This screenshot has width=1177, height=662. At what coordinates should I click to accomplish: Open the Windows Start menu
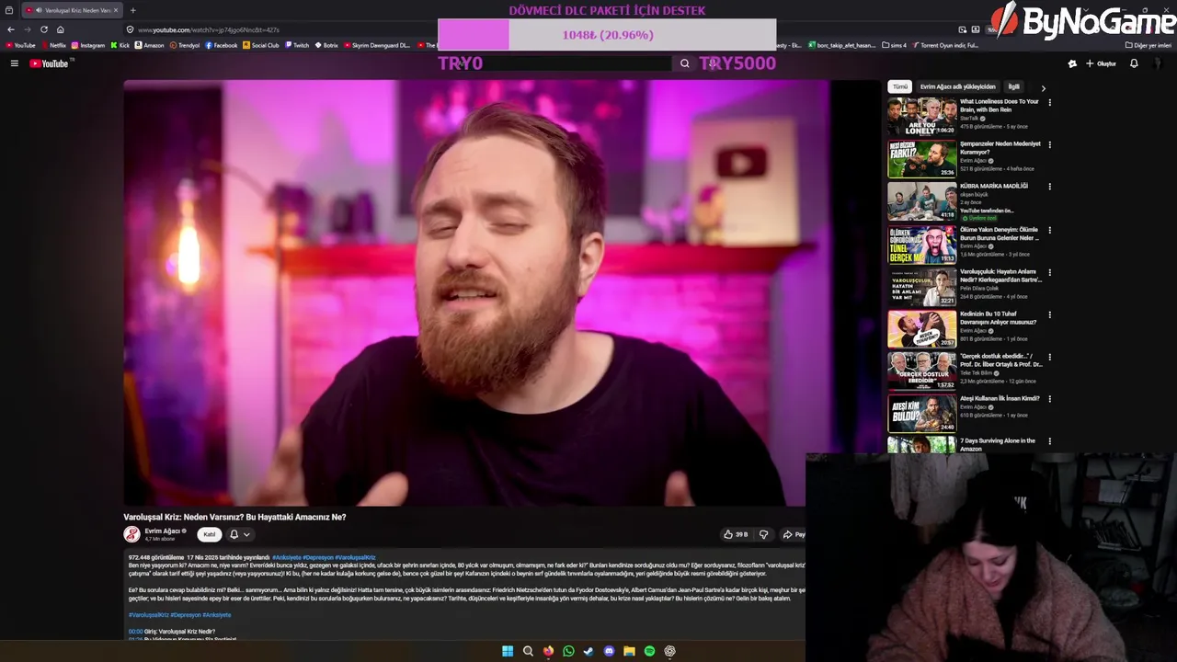[x=508, y=651]
